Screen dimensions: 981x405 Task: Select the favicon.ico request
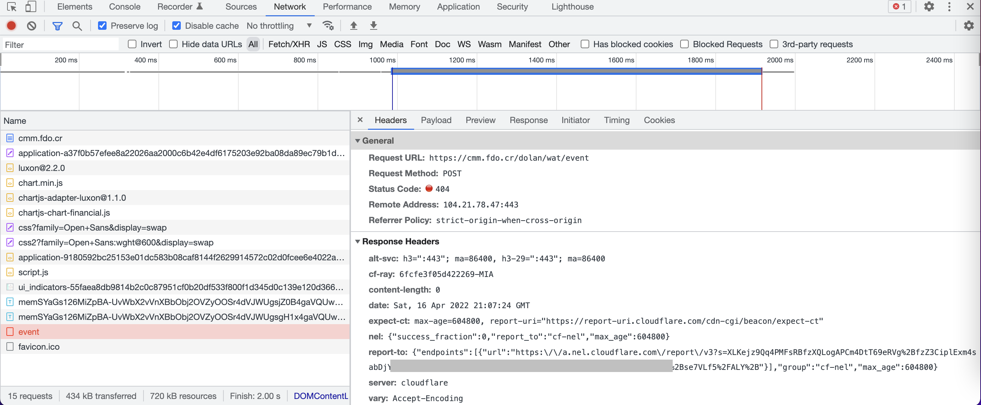(39, 346)
